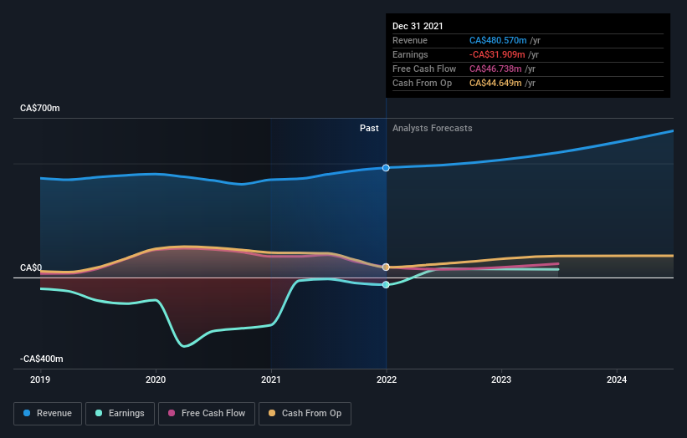
Task: Click the 2021 x-axis label
Action: coord(271,379)
